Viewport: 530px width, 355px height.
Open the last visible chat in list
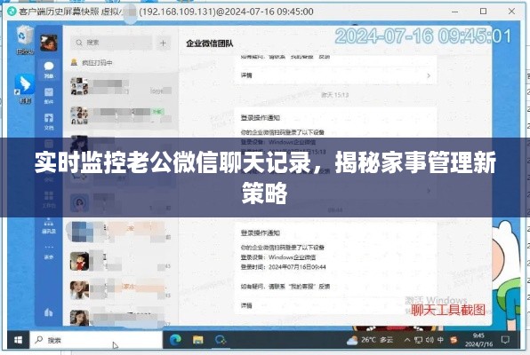(x=120, y=317)
